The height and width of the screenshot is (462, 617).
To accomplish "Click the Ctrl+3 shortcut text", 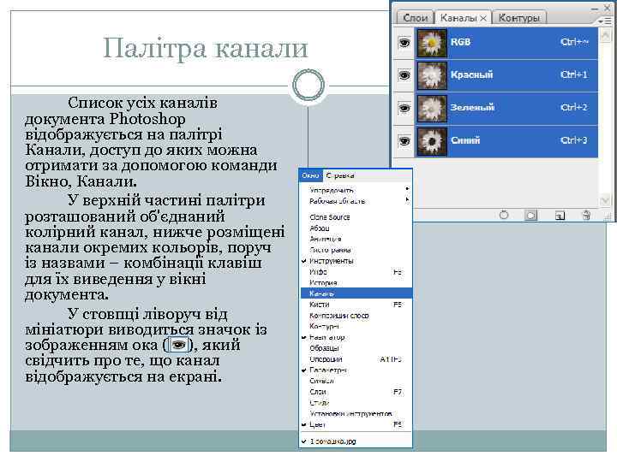I will (573, 140).
